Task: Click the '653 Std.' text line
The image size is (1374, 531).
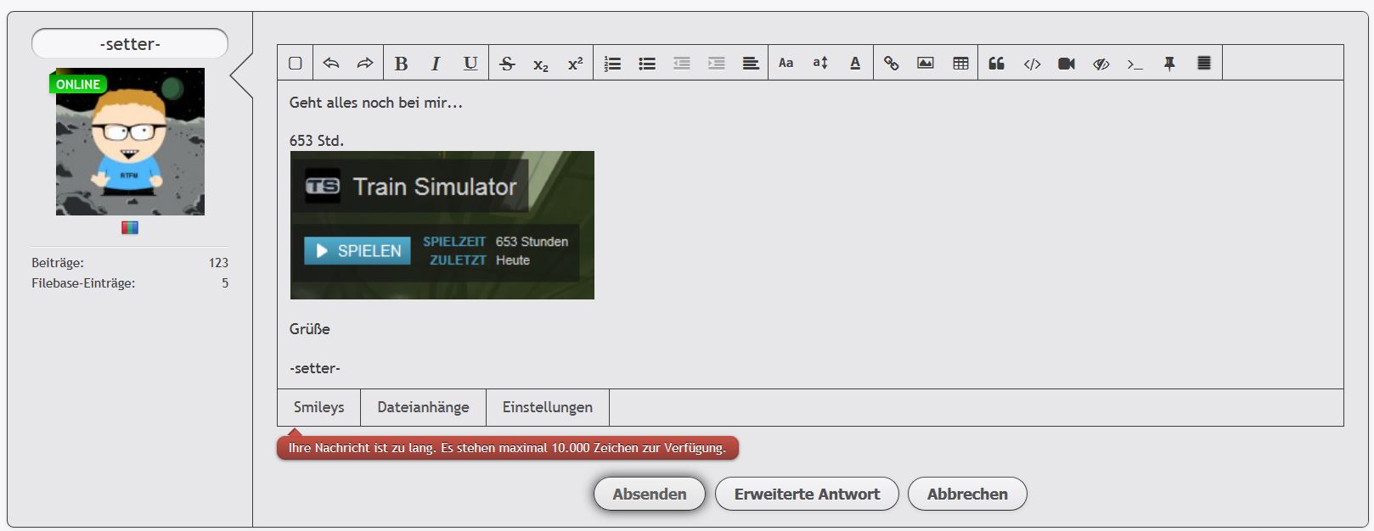Action: pos(317,141)
